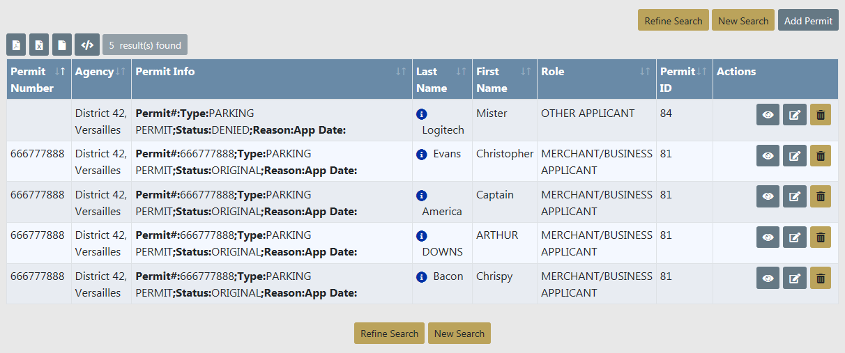Delete the Chrispy Bacon permit entry
The image size is (845, 353).
tap(820, 278)
